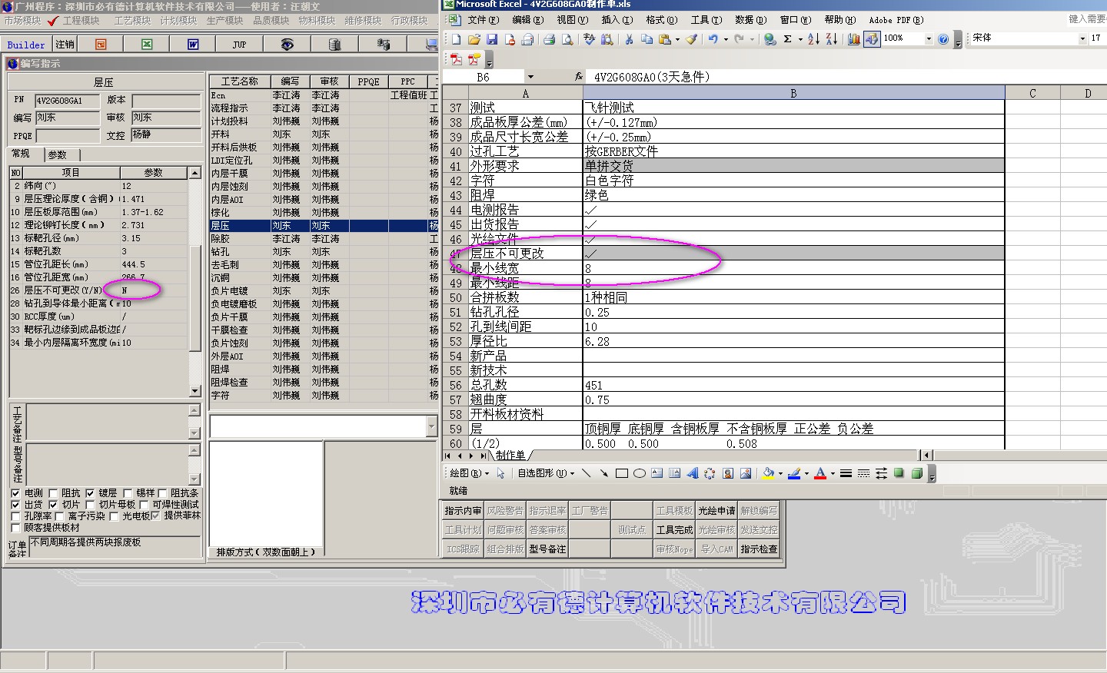Open the Excel zoom percentage dropdown

point(929,38)
